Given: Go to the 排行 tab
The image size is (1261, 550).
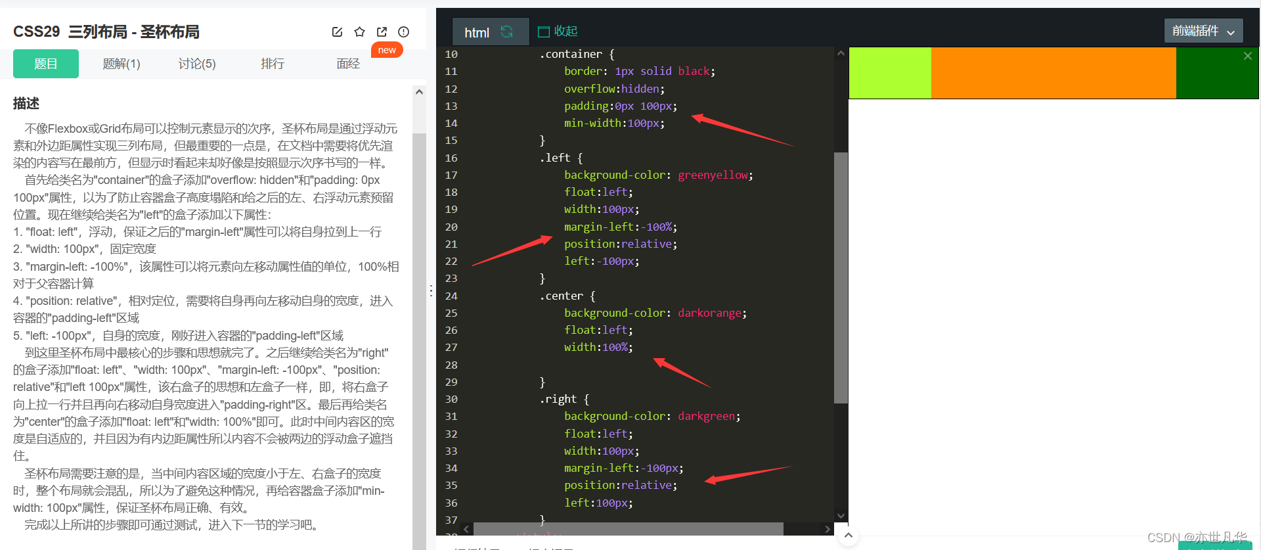Looking at the screenshot, I should coord(273,64).
